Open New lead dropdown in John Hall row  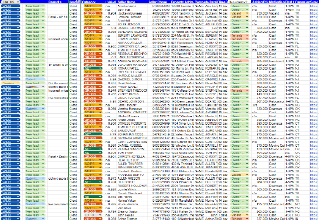click(42, 10)
